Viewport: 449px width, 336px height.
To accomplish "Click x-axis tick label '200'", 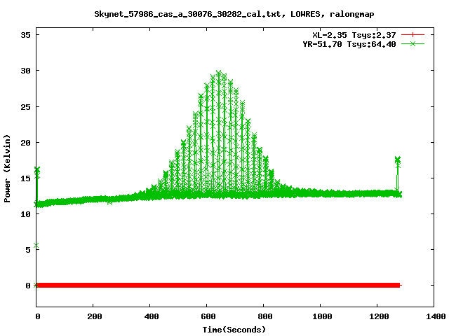I will [x=95, y=316].
